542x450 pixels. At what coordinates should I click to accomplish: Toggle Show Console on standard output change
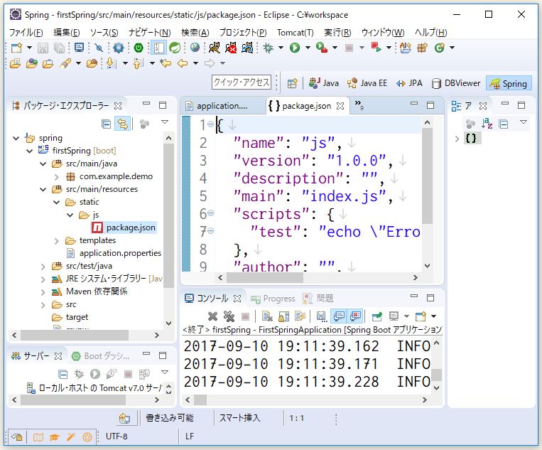(339, 316)
